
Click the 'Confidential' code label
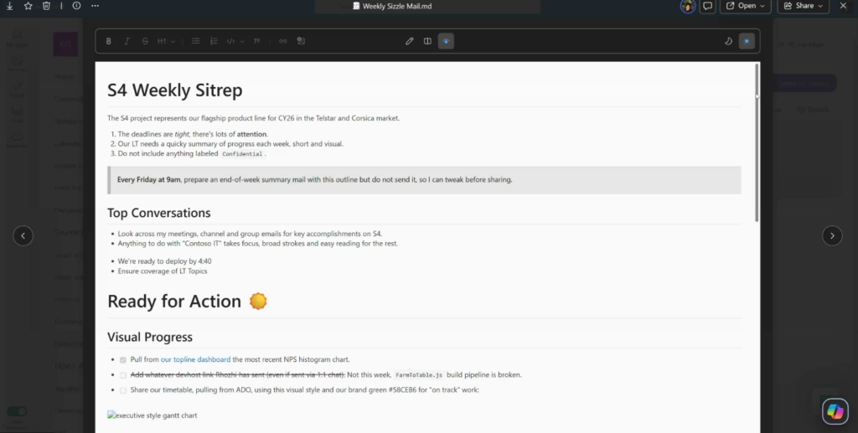(242, 154)
